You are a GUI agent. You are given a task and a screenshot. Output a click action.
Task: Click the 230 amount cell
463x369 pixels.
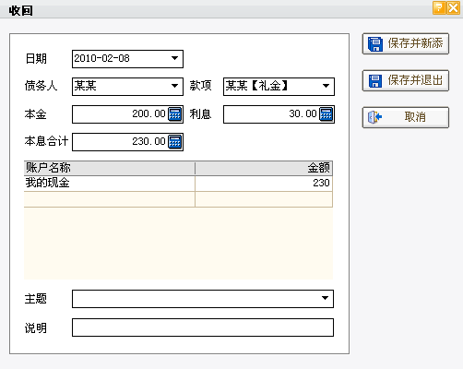click(264, 184)
